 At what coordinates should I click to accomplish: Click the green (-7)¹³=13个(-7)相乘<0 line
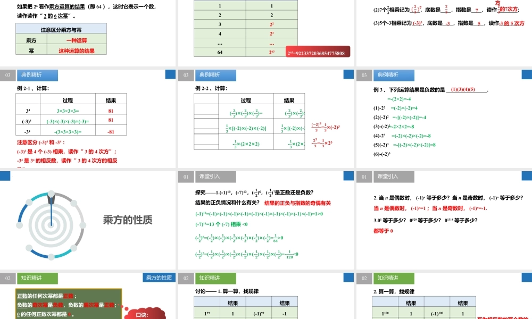221,224
